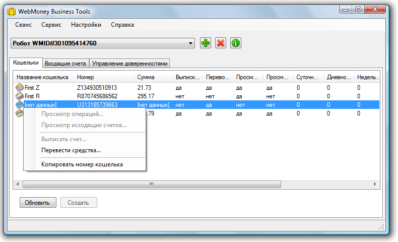Click the red X delete WMID icon
The image size is (398, 242).
[x=220, y=43]
